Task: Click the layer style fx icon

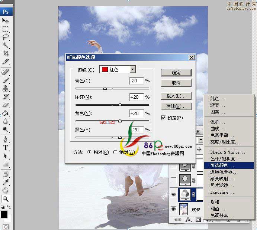Action: tap(189, 220)
